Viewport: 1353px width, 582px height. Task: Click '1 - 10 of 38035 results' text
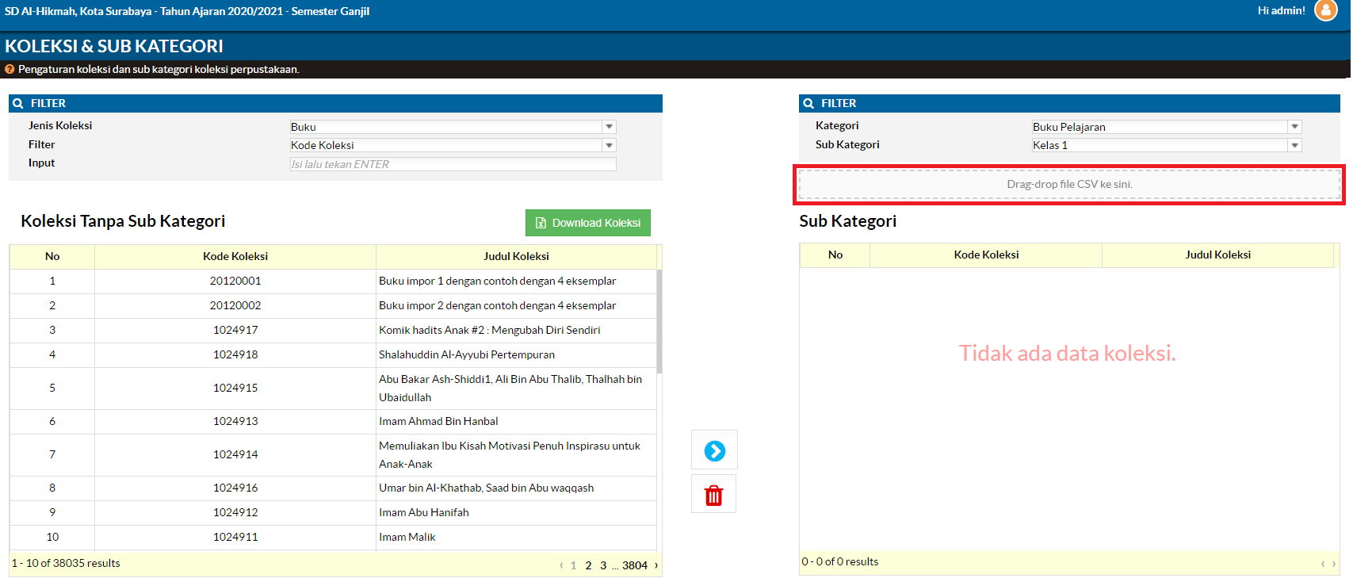(66, 563)
